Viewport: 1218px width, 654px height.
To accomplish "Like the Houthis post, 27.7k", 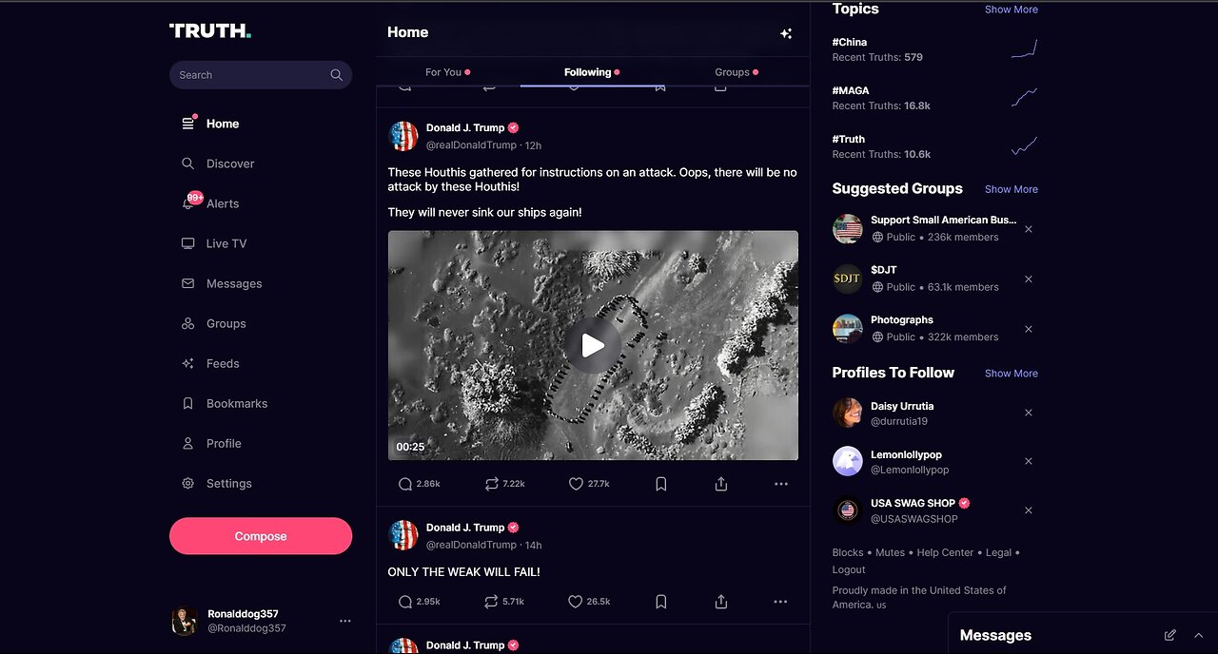I will [x=589, y=484].
